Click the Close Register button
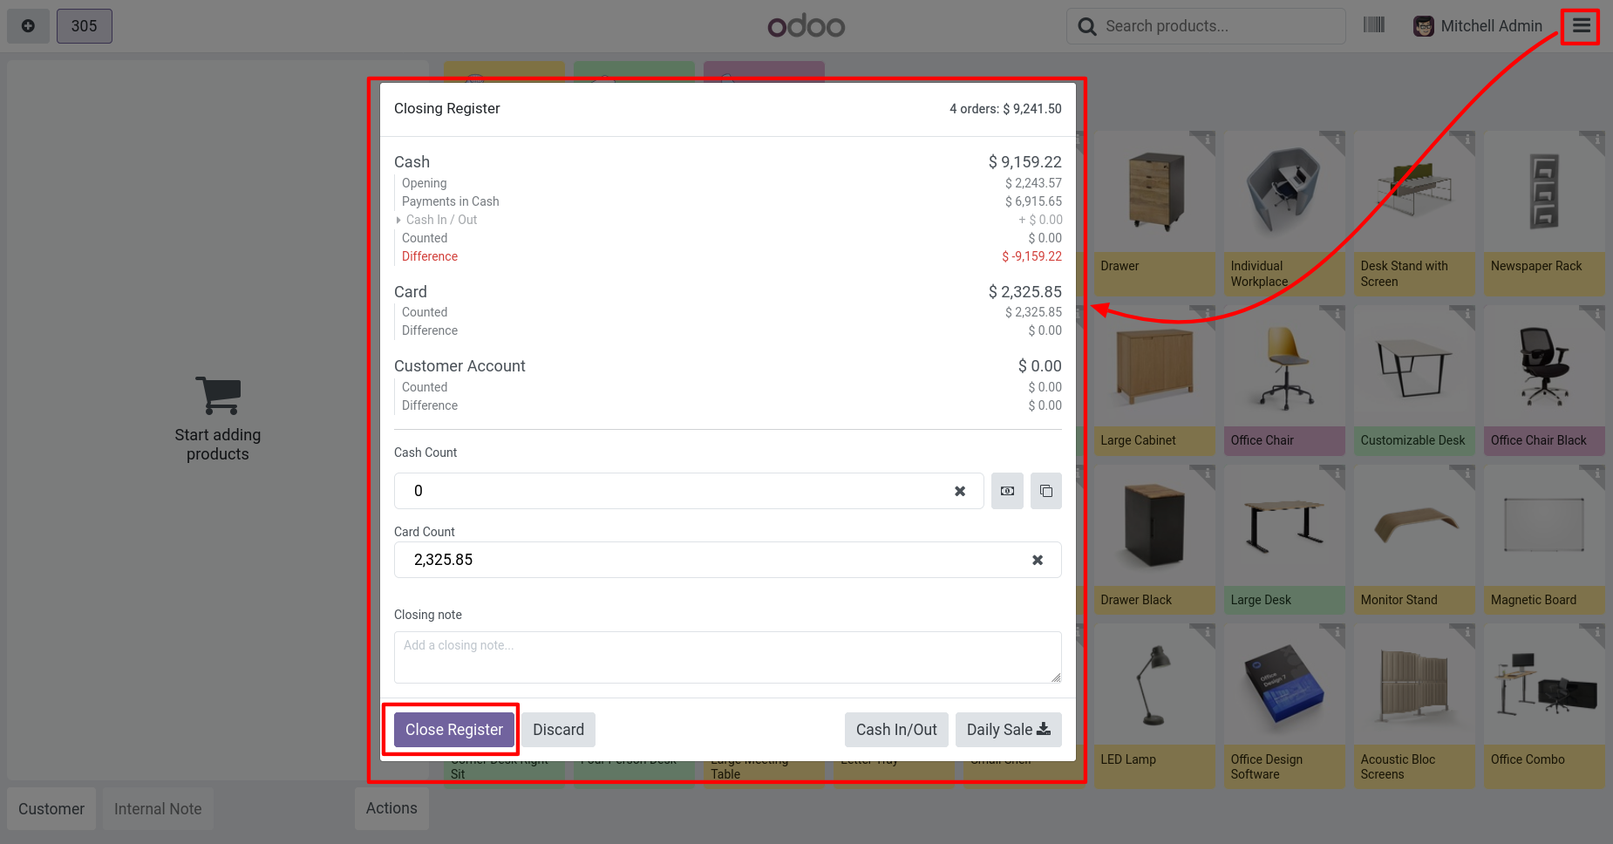 (454, 730)
